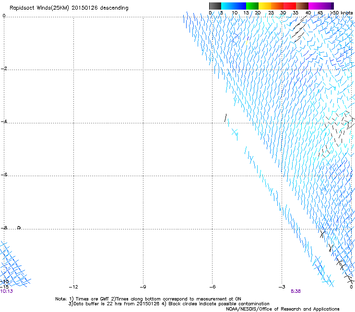Click the purple '10:13' time label
The width and height of the screenshot is (355, 312).
tap(6, 291)
